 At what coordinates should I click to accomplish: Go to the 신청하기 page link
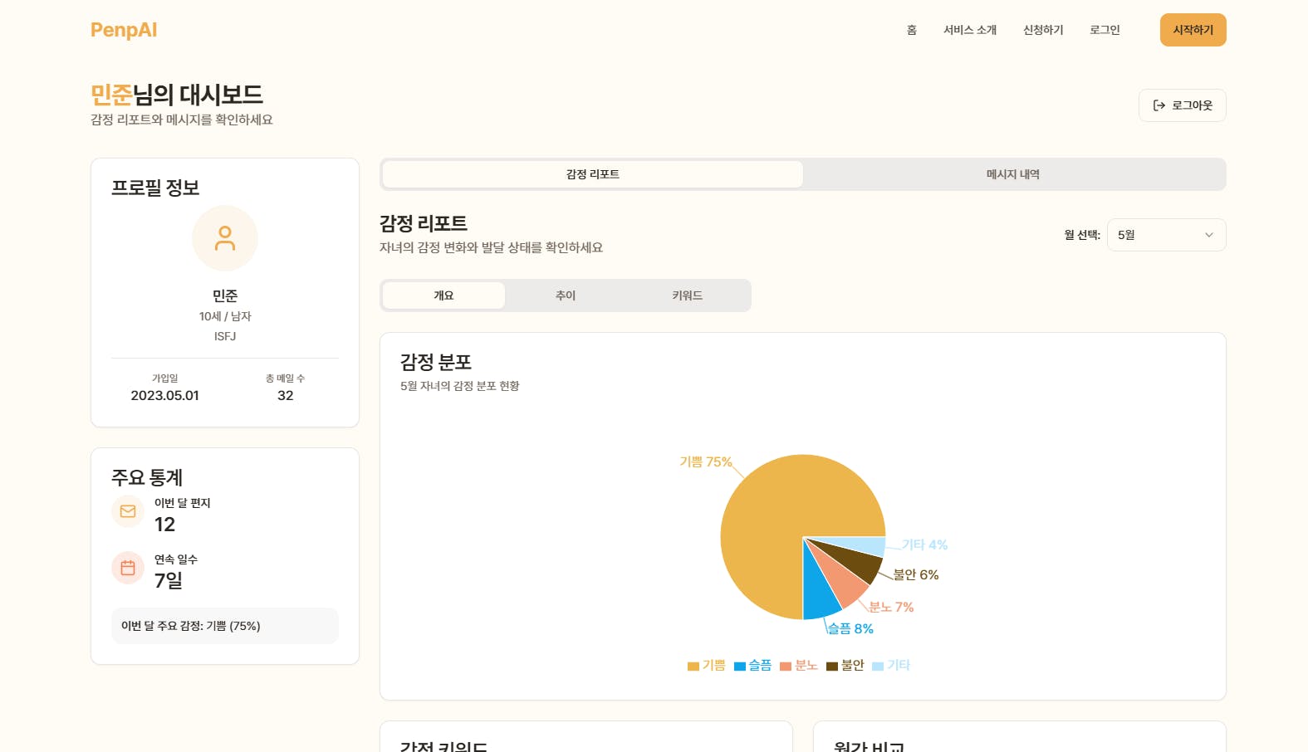click(x=1043, y=30)
